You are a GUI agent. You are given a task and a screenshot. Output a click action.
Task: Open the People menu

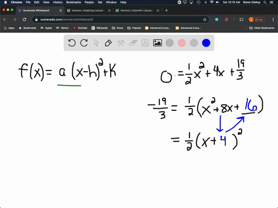point(89,2)
